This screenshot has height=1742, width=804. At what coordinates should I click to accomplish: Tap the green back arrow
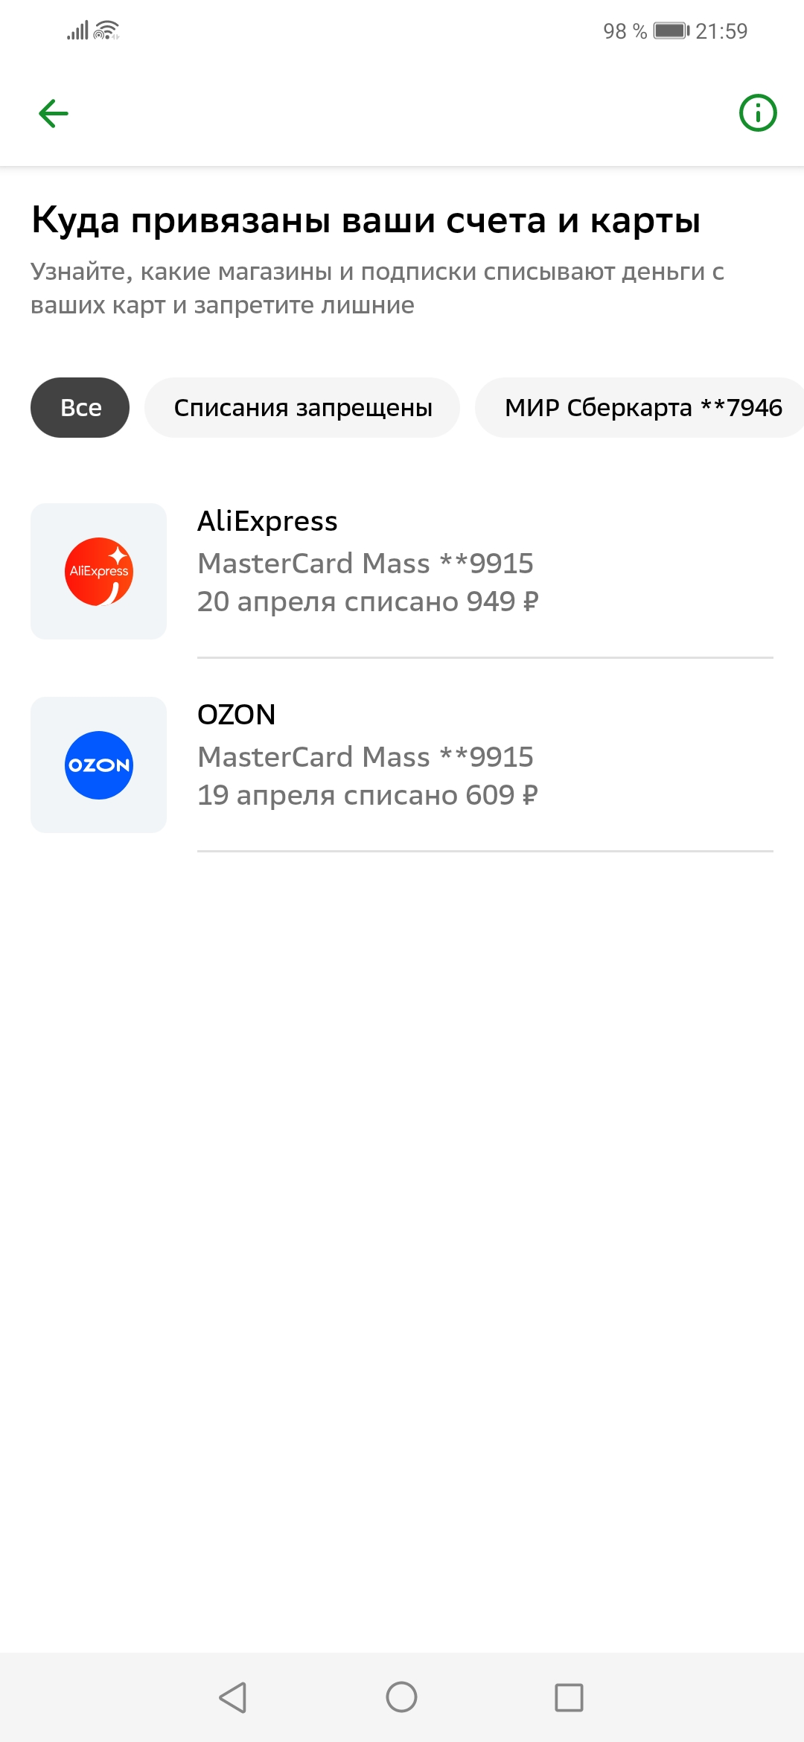coord(54,114)
